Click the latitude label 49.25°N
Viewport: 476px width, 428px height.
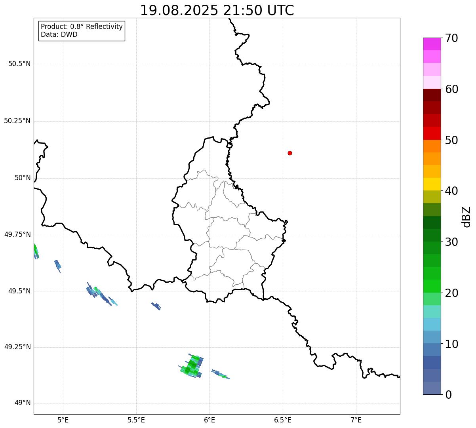(x=17, y=347)
